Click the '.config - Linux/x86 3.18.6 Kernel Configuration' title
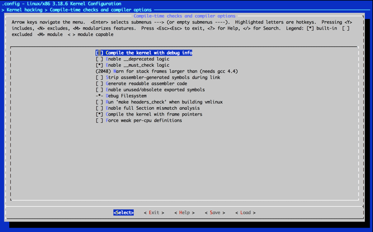The width and height of the screenshot is (373, 232). click(61, 4)
